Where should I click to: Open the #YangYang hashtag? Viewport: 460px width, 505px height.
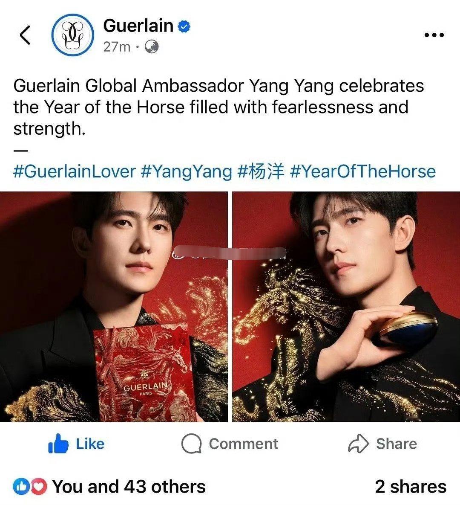coord(187,171)
